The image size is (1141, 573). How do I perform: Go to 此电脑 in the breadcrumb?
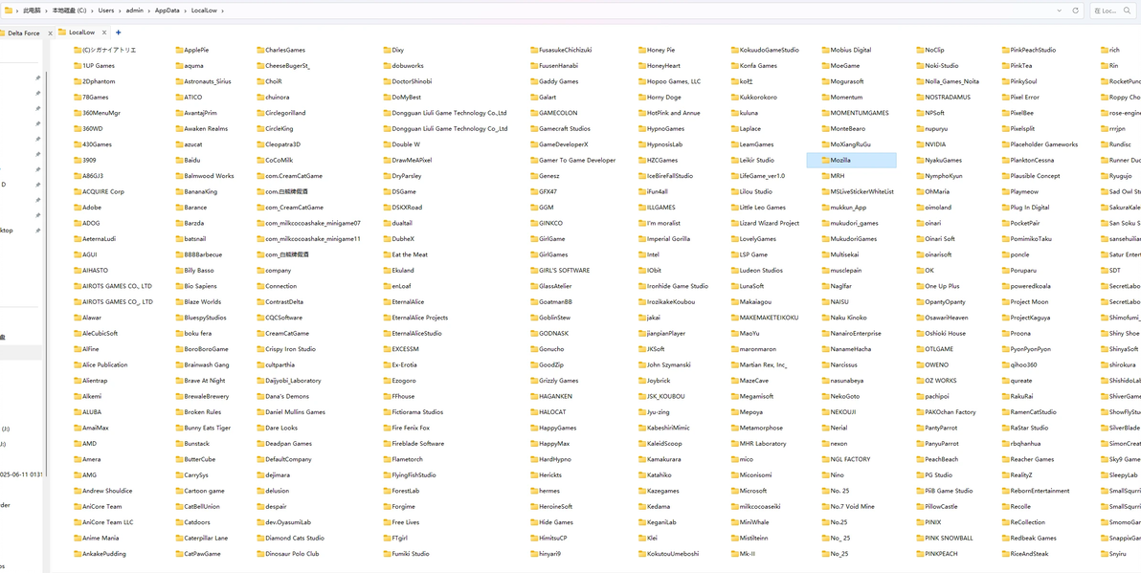(32, 11)
